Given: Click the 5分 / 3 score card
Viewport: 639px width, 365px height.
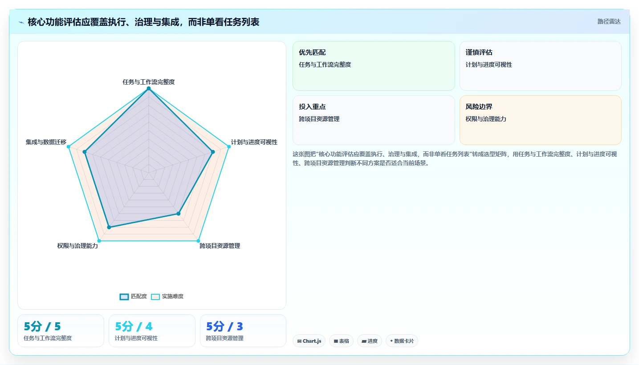Looking at the screenshot, I should (x=243, y=331).
